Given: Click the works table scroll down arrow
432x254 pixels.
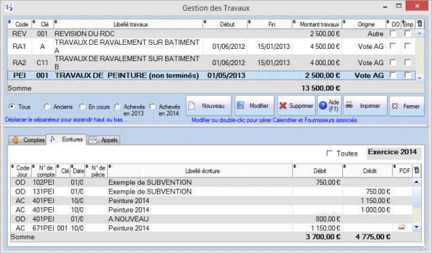Looking at the screenshot, I should 420,78.
